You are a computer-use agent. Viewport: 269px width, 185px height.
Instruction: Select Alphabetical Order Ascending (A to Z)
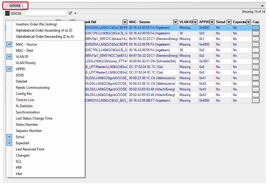(44, 31)
